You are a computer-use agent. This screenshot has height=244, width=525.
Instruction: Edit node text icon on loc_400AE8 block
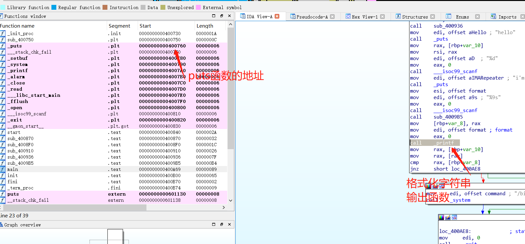(x=448, y=217)
